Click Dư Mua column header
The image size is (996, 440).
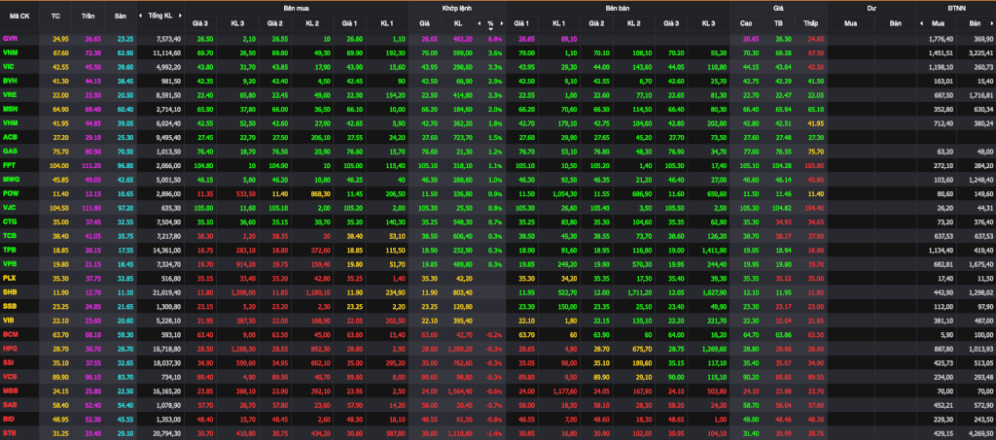(x=850, y=23)
